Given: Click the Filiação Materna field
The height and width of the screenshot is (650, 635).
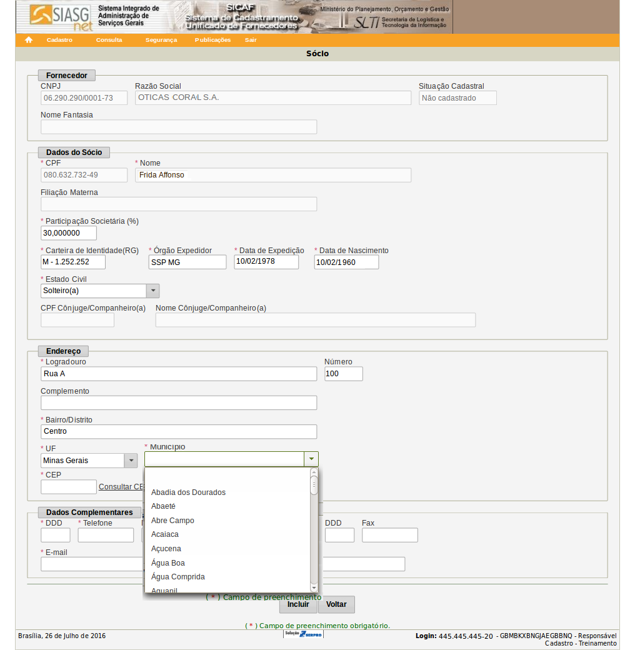Looking at the screenshot, I should click(179, 204).
